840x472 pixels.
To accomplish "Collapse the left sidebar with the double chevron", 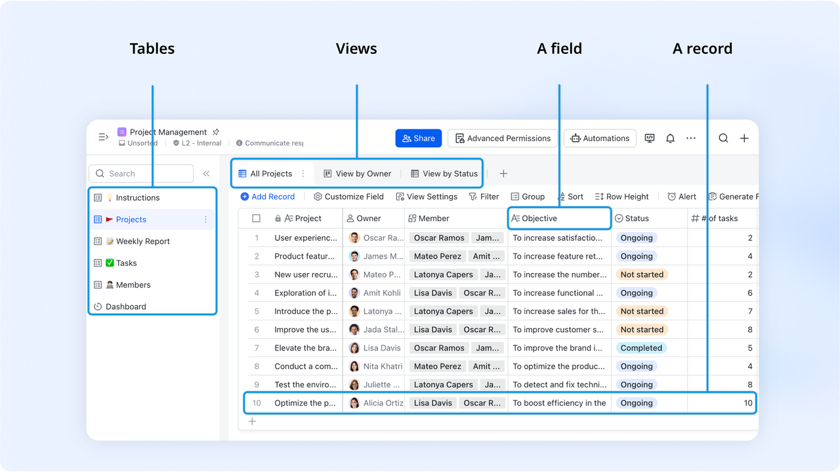I will tap(207, 173).
